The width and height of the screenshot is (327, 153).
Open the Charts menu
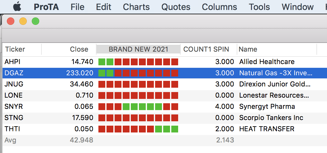[x=136, y=7]
